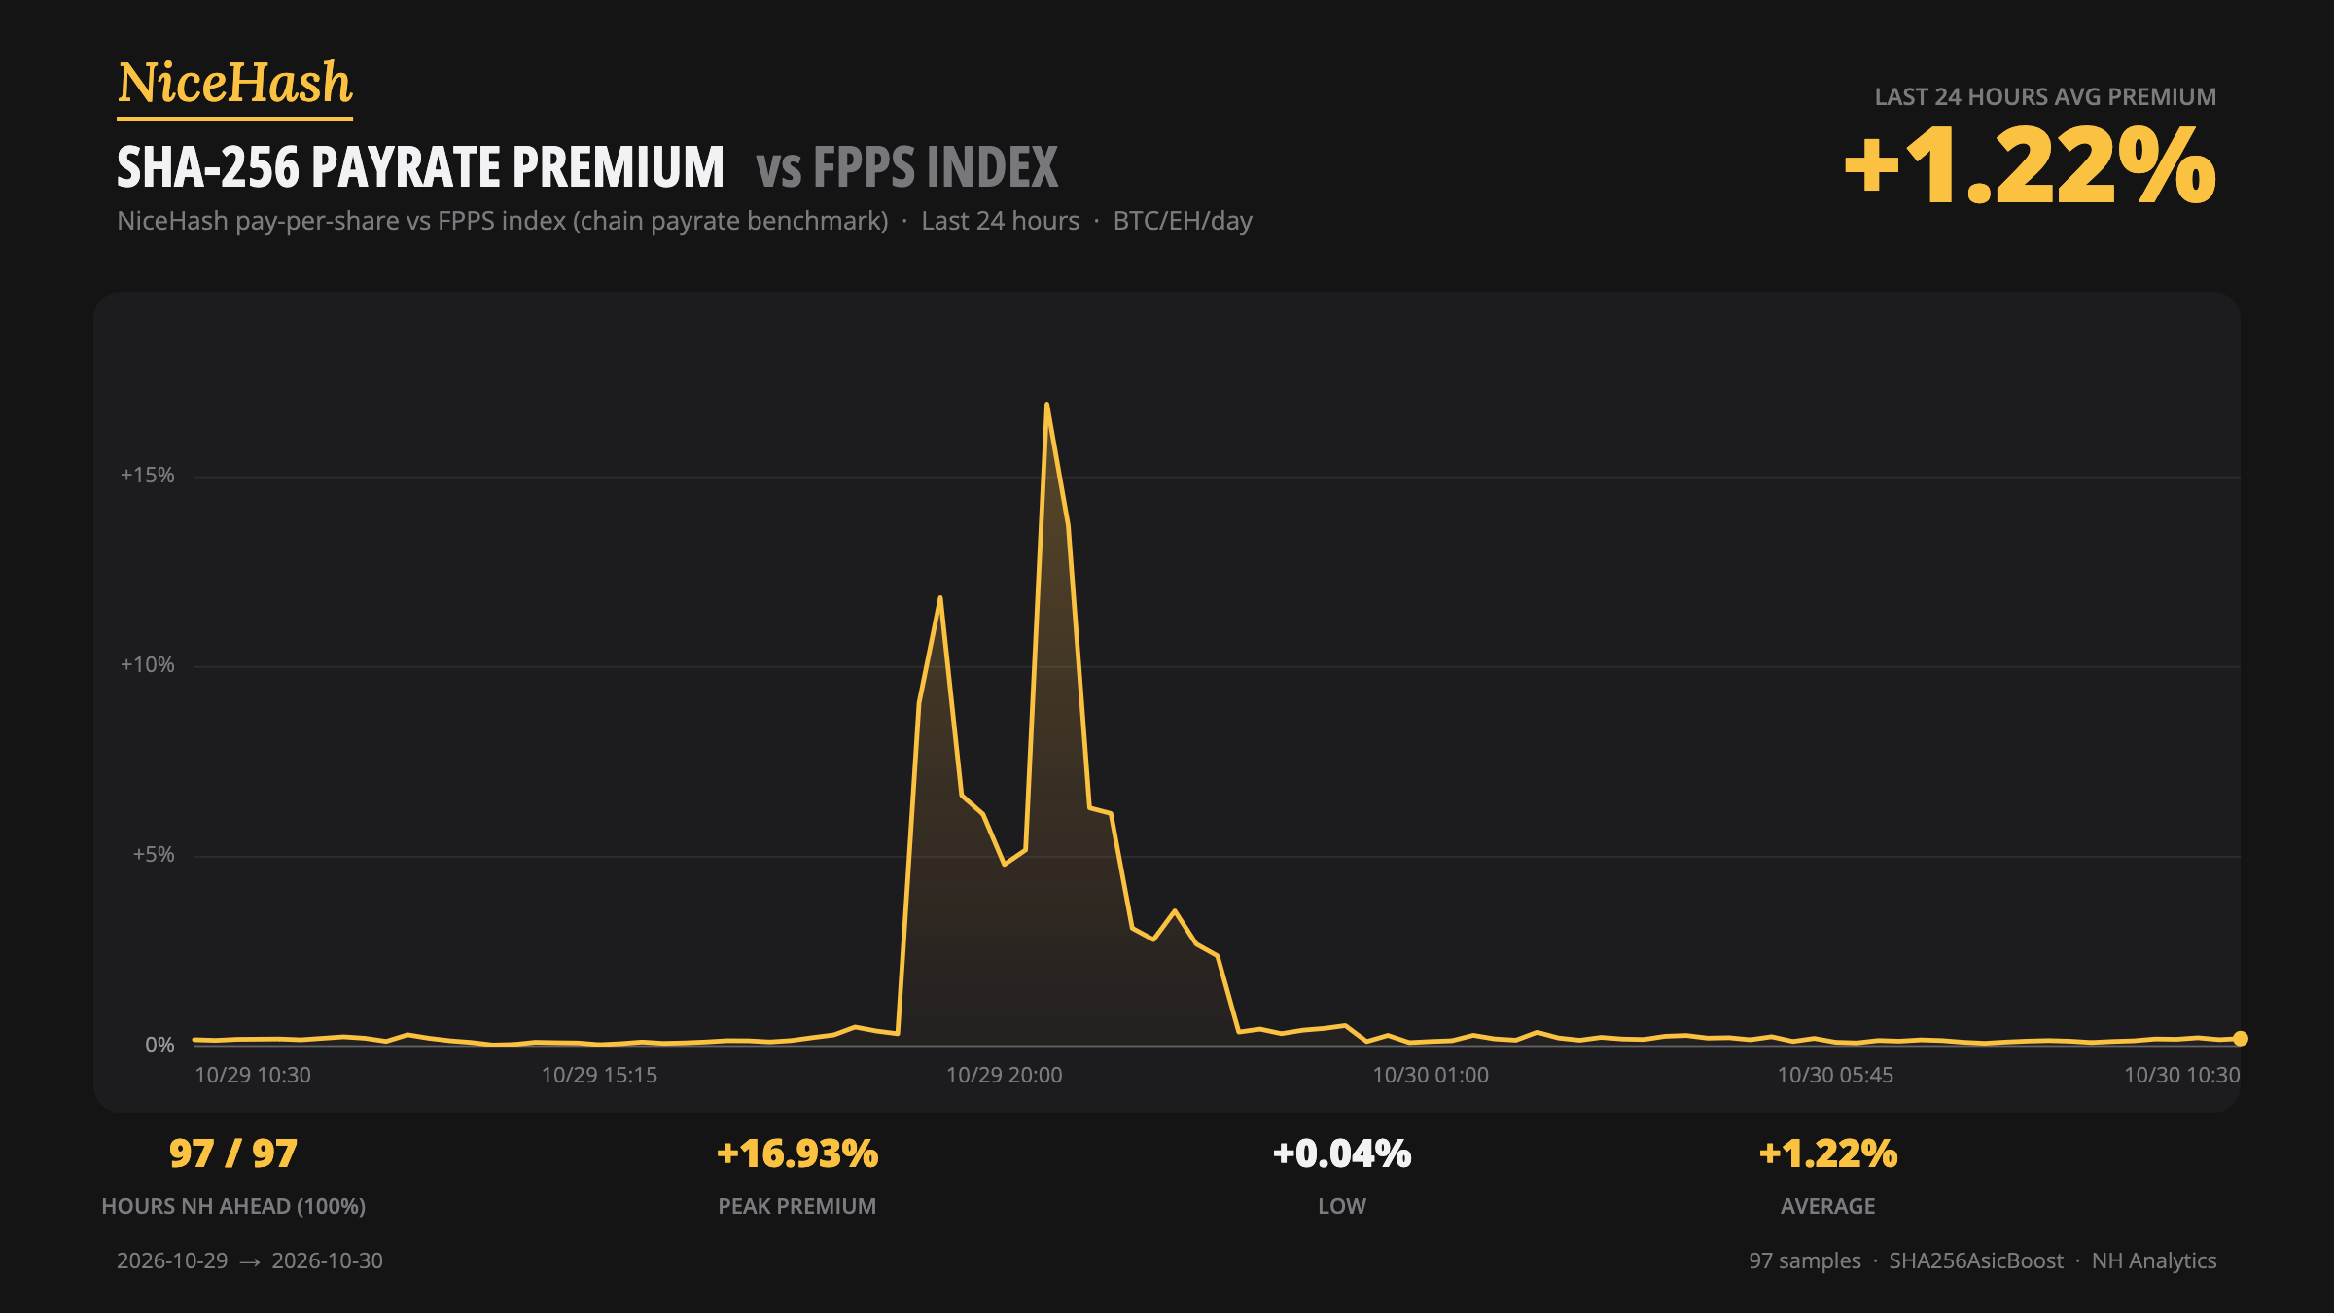Click the 10/29 10:30 x-axis label
Viewport: 2334px width, 1313px height.
[x=253, y=1076]
